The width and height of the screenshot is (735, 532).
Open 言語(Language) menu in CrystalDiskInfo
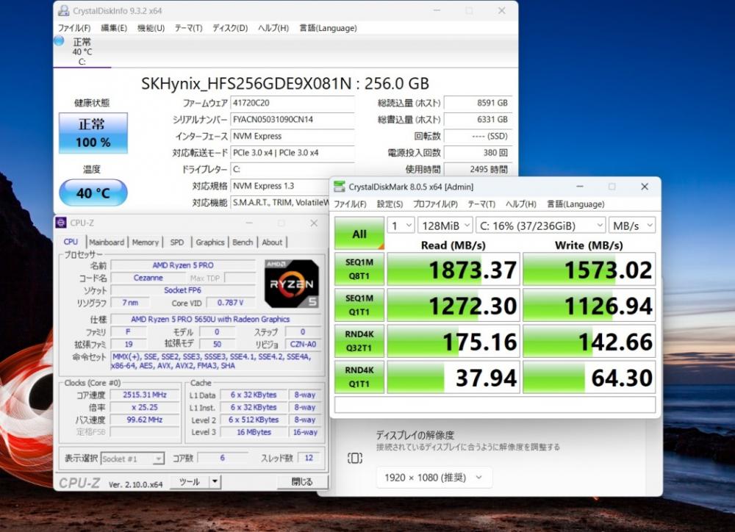tap(328, 28)
